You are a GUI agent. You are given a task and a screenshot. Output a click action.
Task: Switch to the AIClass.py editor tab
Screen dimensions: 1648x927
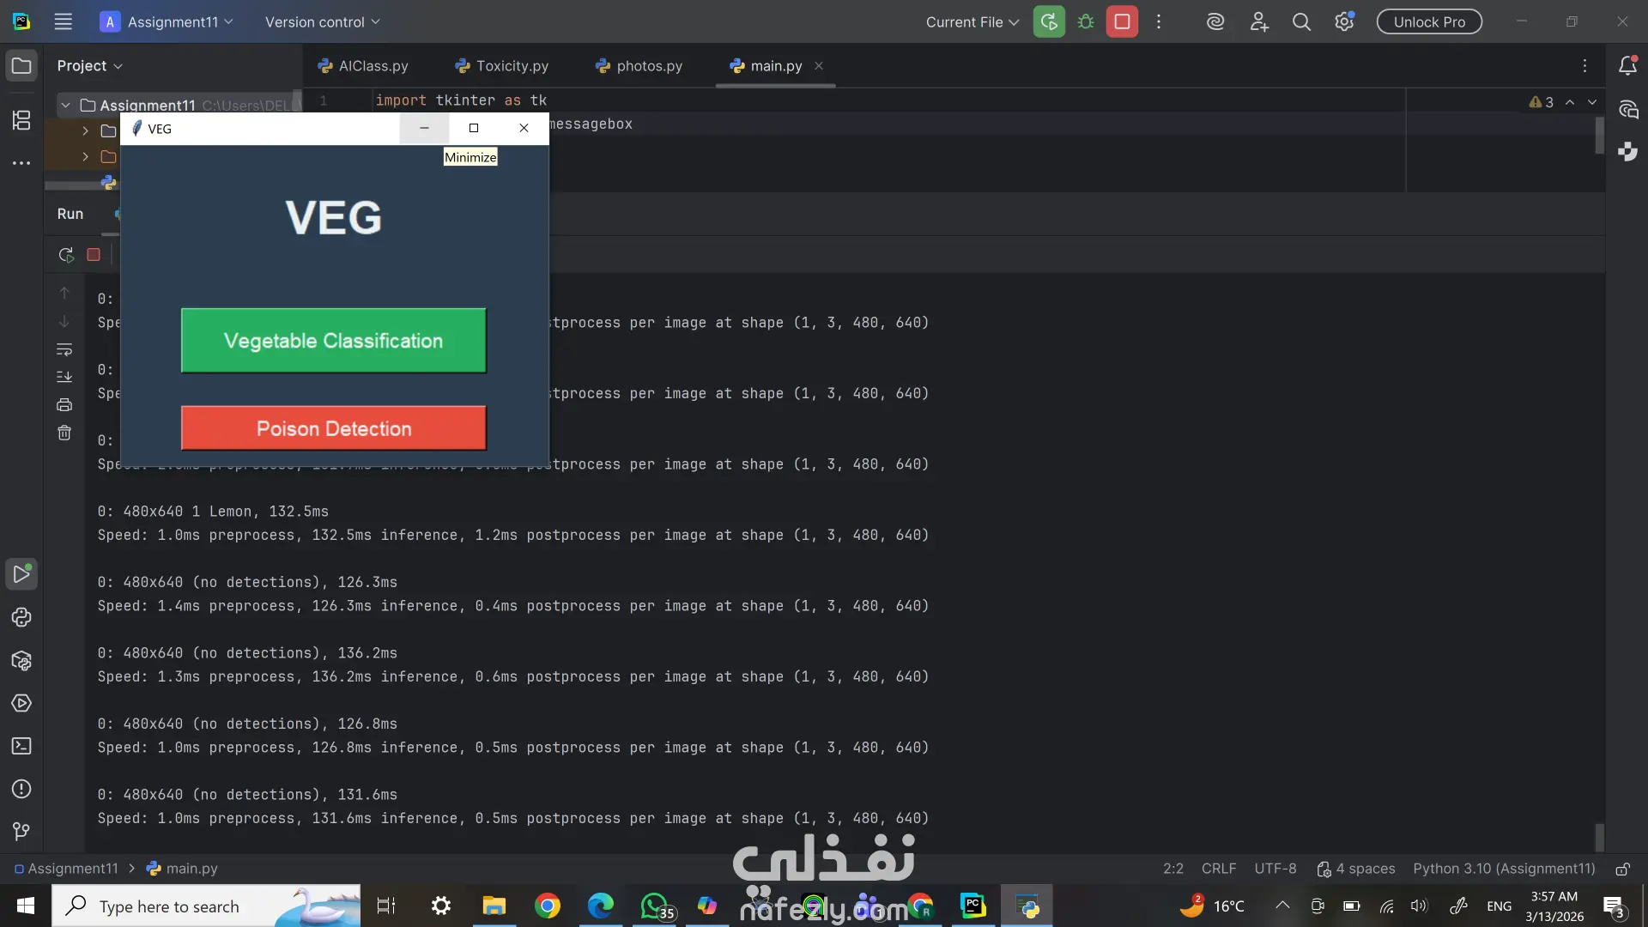pos(363,66)
